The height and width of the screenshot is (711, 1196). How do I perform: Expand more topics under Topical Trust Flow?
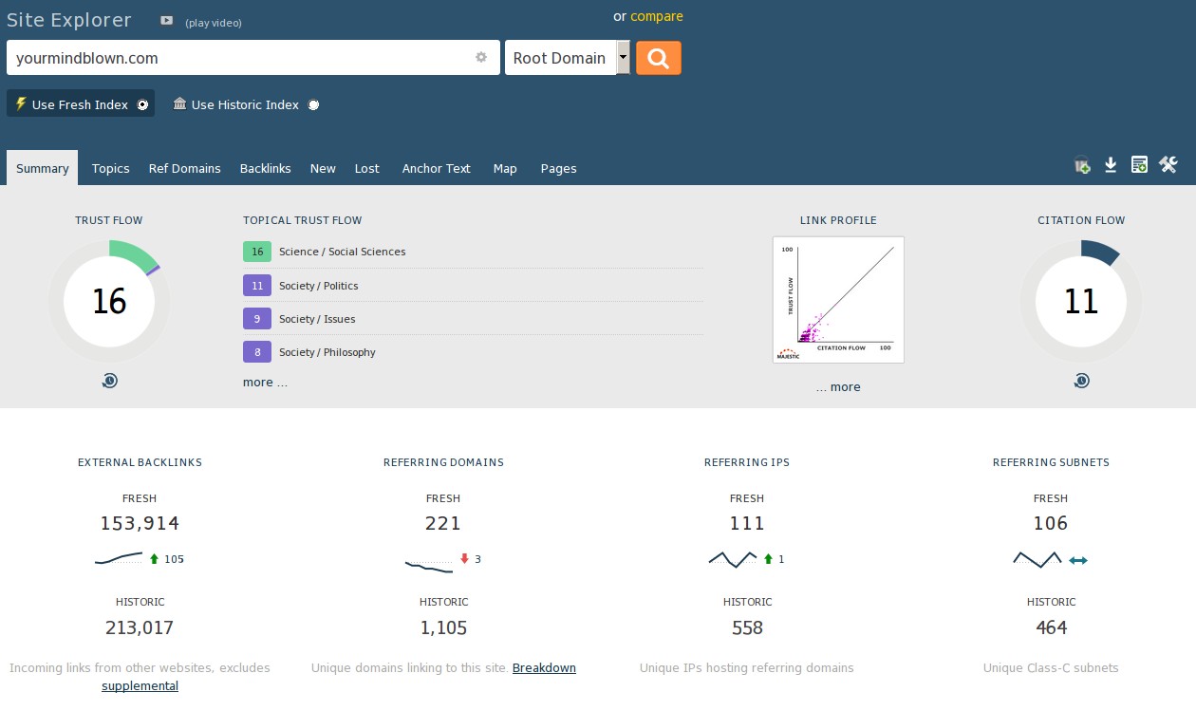click(265, 383)
